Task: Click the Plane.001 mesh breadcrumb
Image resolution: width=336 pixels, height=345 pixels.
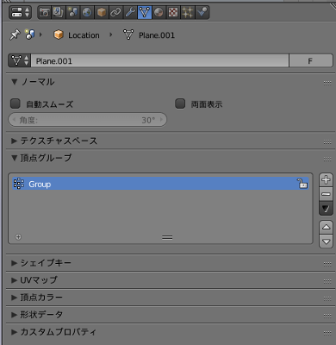Action: (x=149, y=35)
